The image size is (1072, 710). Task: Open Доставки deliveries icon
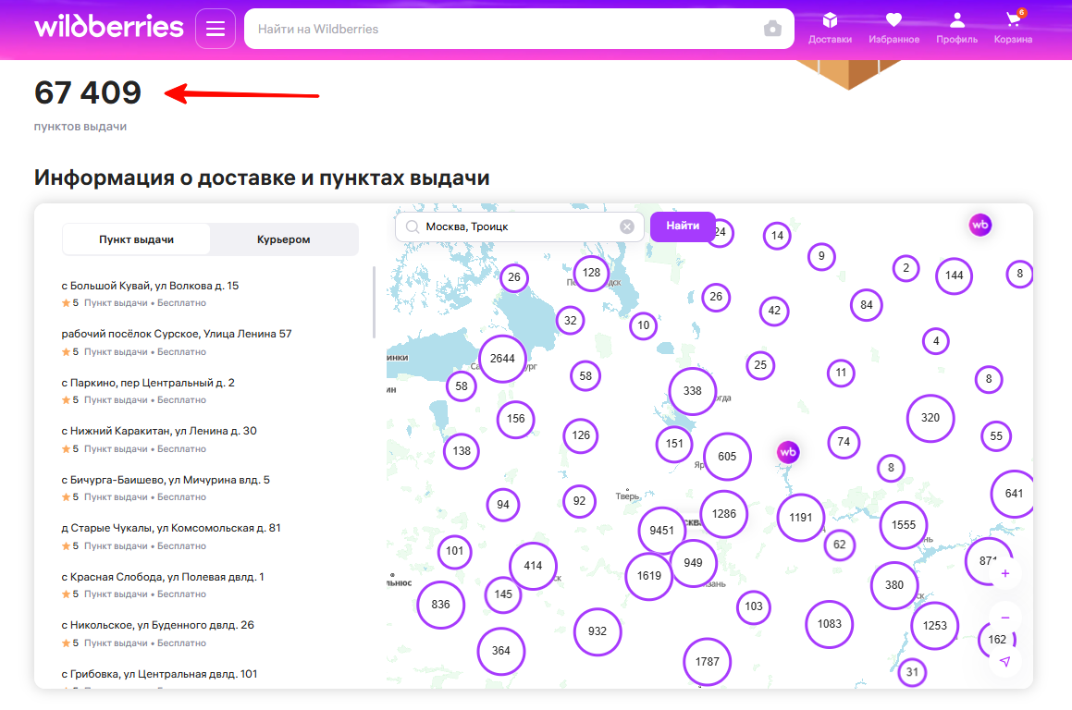coord(830,28)
